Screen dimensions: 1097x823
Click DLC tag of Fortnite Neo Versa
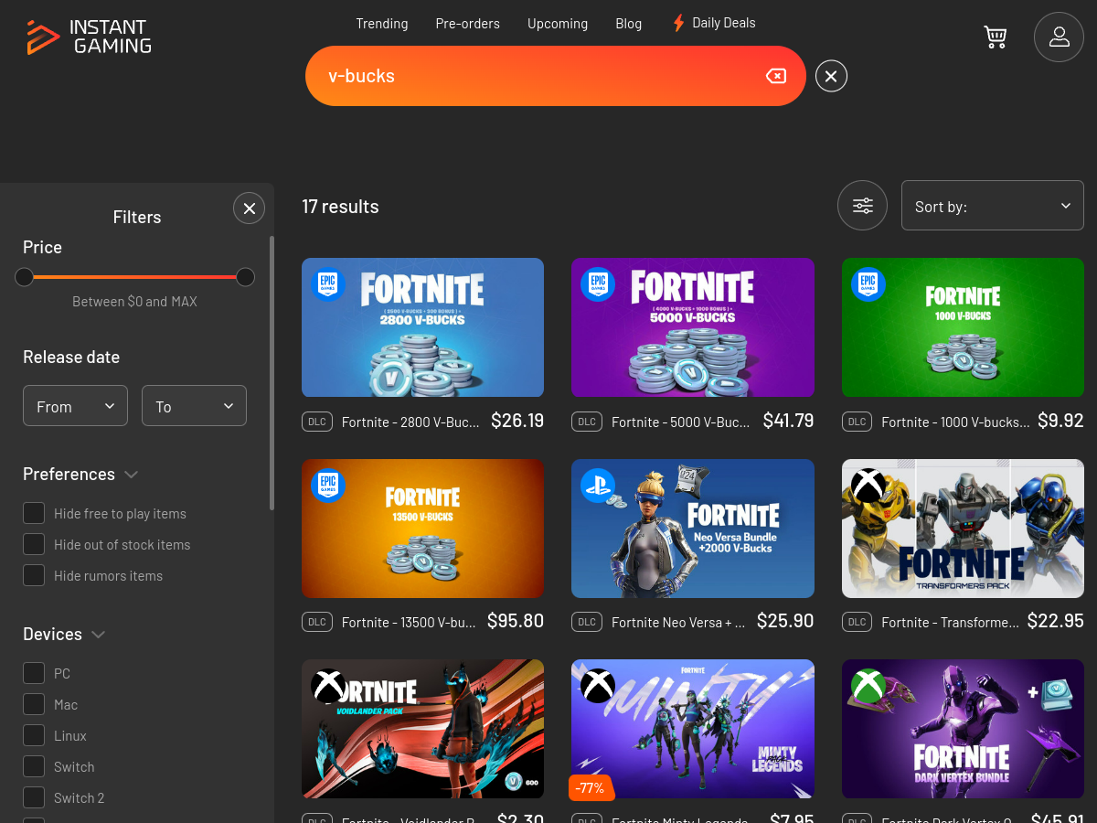click(587, 622)
